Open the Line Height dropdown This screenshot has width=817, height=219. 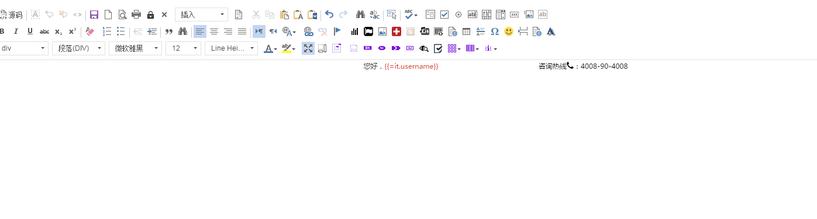[231, 48]
